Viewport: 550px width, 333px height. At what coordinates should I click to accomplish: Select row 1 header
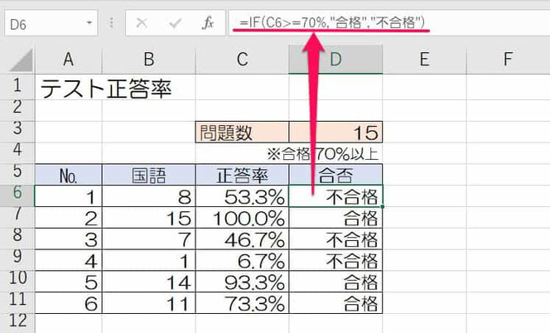click(x=17, y=87)
